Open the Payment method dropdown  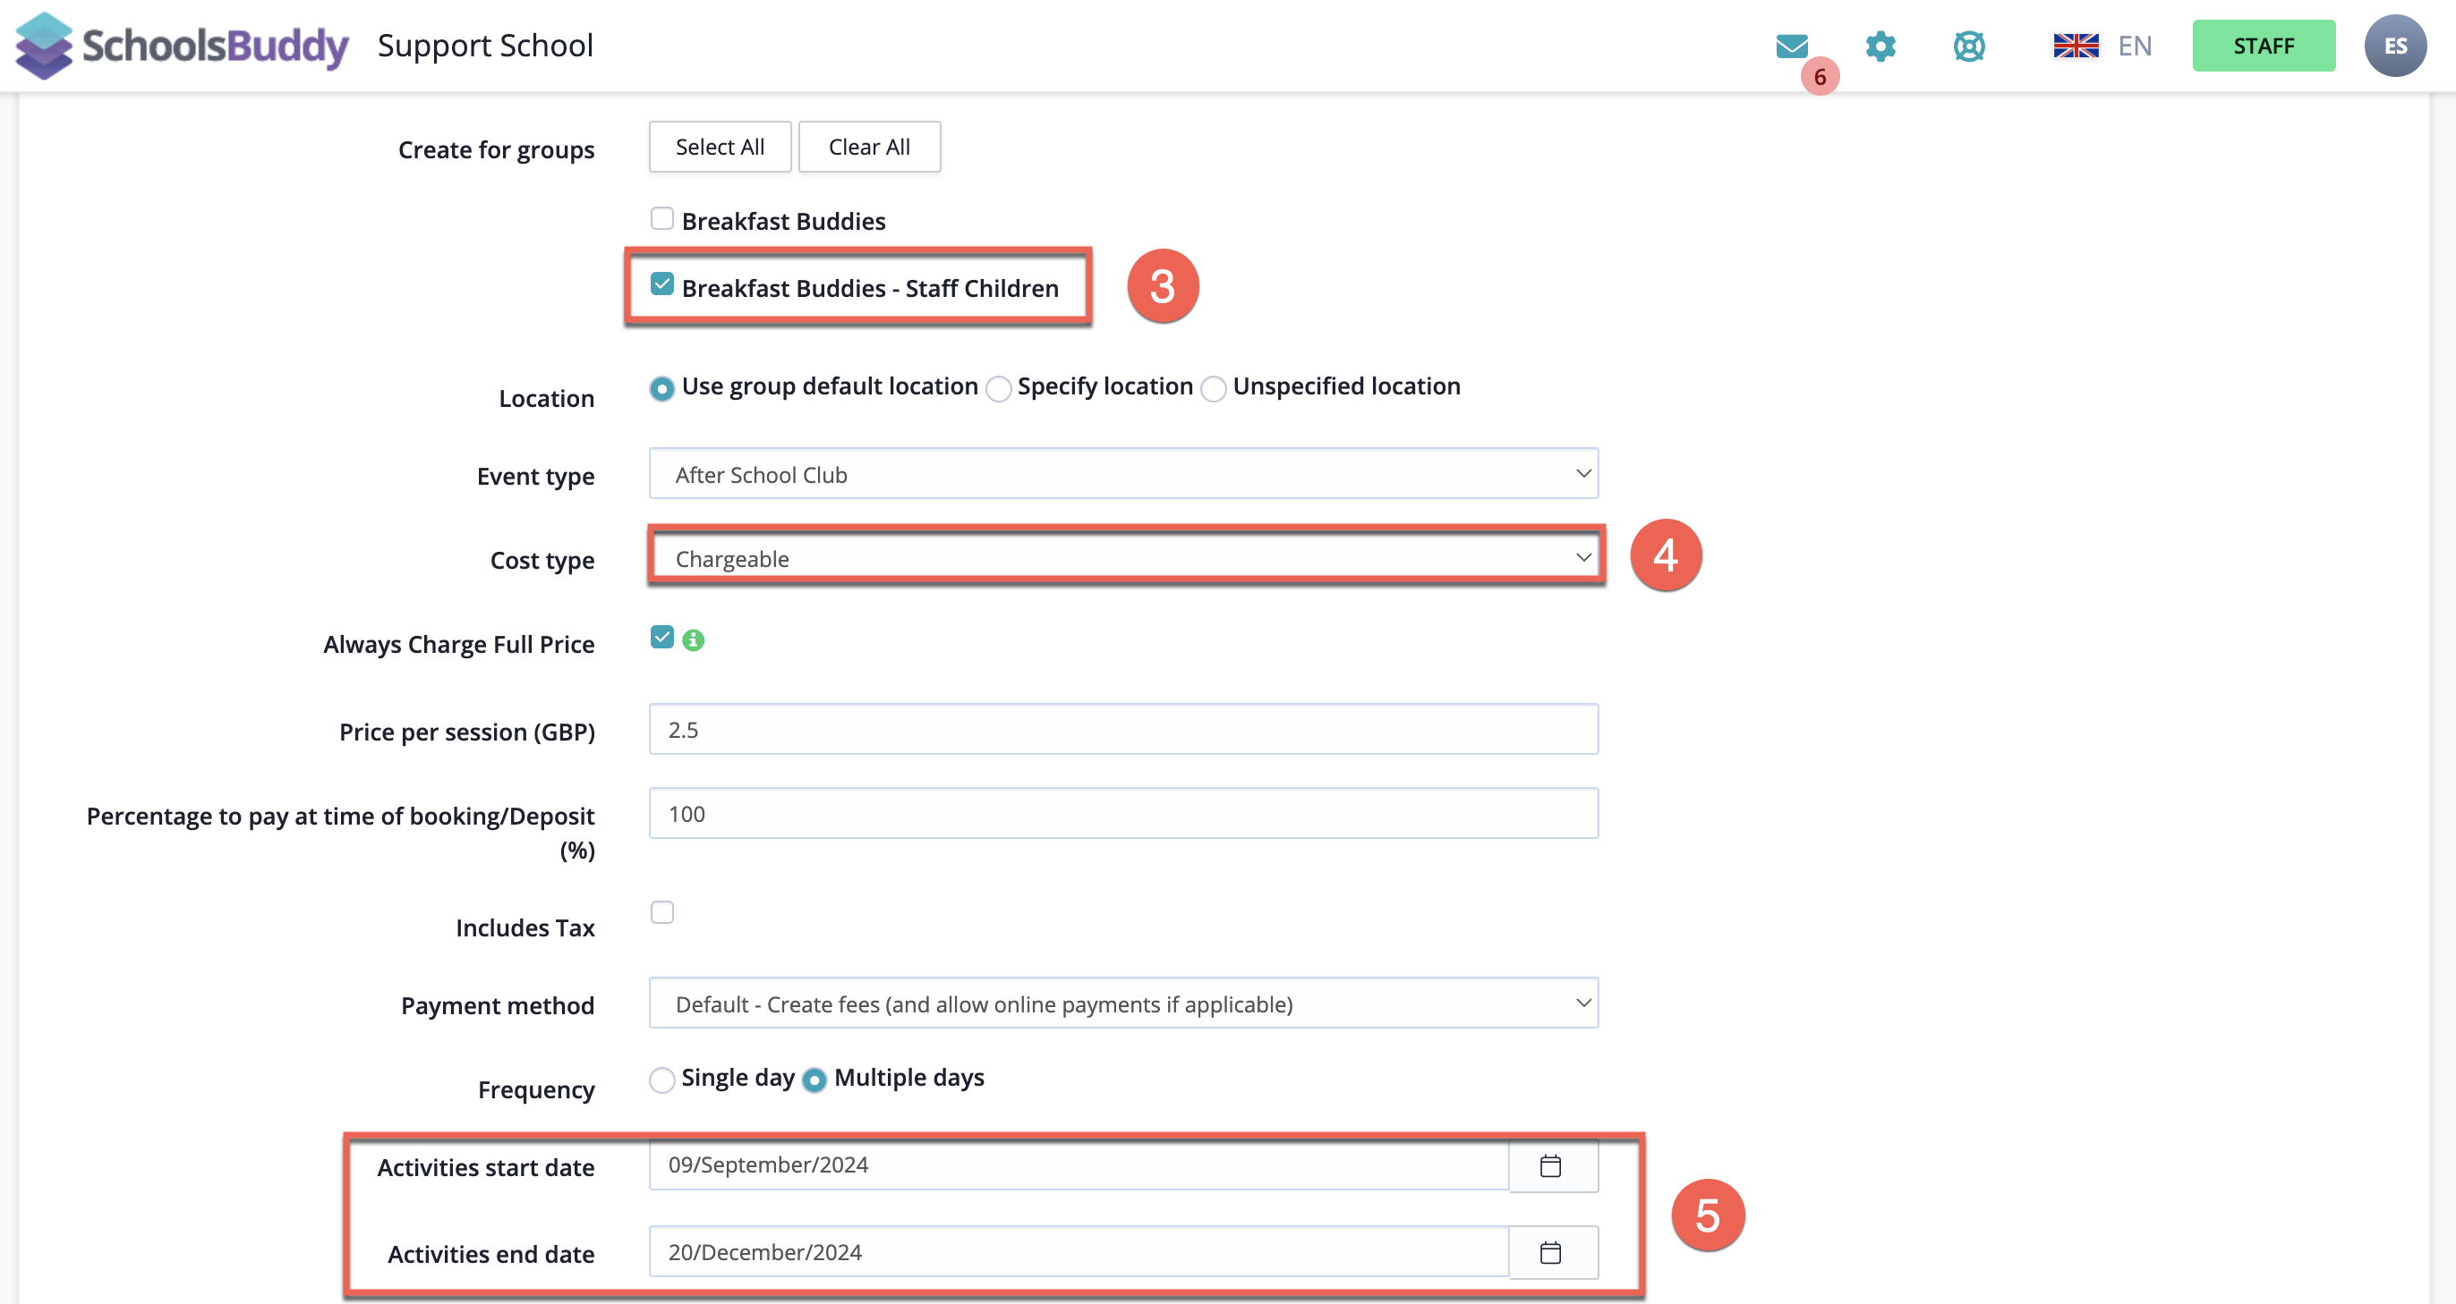pyautogui.click(x=1123, y=1004)
